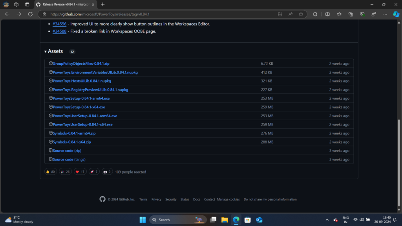Open the Security footer link
Image resolution: width=402 pixels, height=226 pixels.
point(171,199)
